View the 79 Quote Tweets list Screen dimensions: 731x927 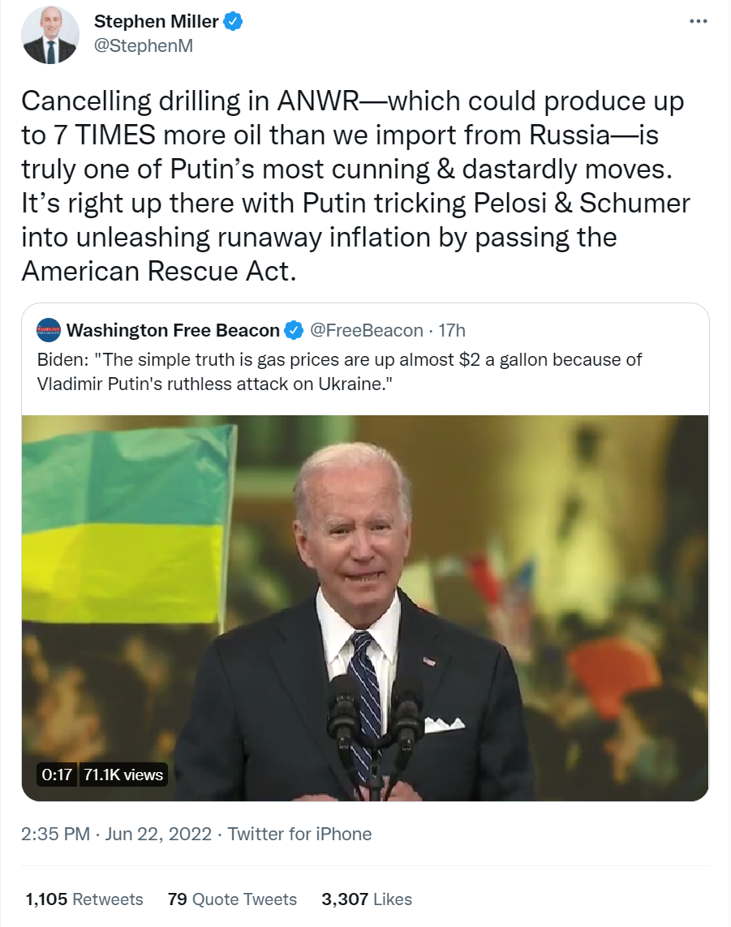click(x=232, y=899)
